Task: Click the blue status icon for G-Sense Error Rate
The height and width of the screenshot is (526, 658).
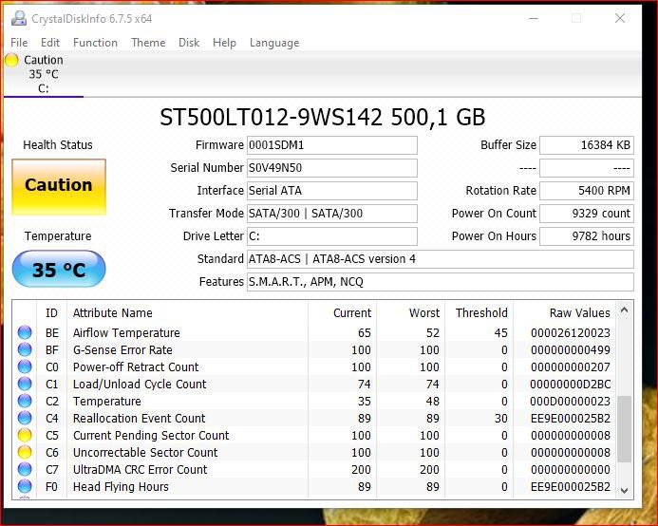Action: tap(25, 349)
